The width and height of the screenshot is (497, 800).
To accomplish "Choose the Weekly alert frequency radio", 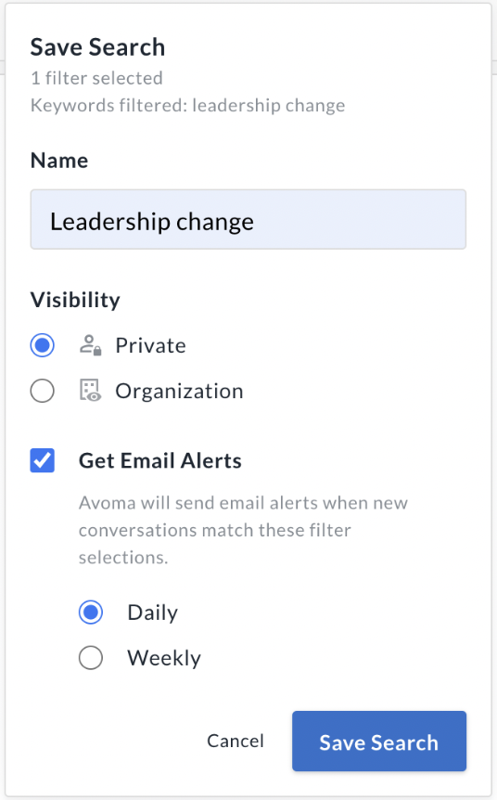I will point(91,657).
